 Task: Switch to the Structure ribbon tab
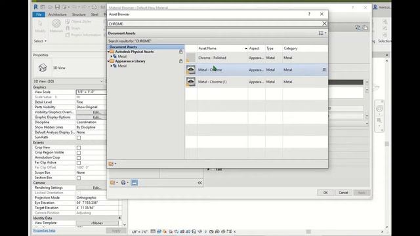(79, 14)
